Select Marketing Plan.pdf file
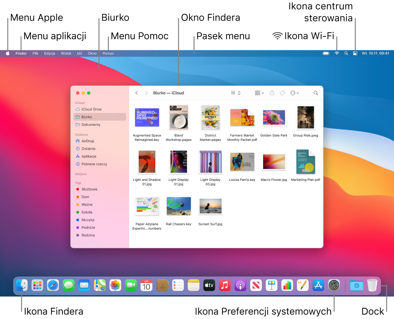394x319 pixels. 305,162
